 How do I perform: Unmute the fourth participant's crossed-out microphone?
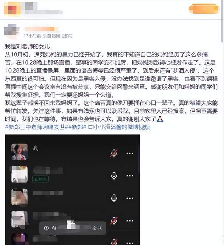coord(114,220)
